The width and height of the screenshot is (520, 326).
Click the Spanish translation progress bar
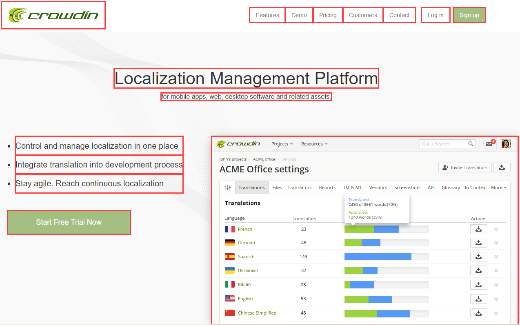(x=386, y=257)
